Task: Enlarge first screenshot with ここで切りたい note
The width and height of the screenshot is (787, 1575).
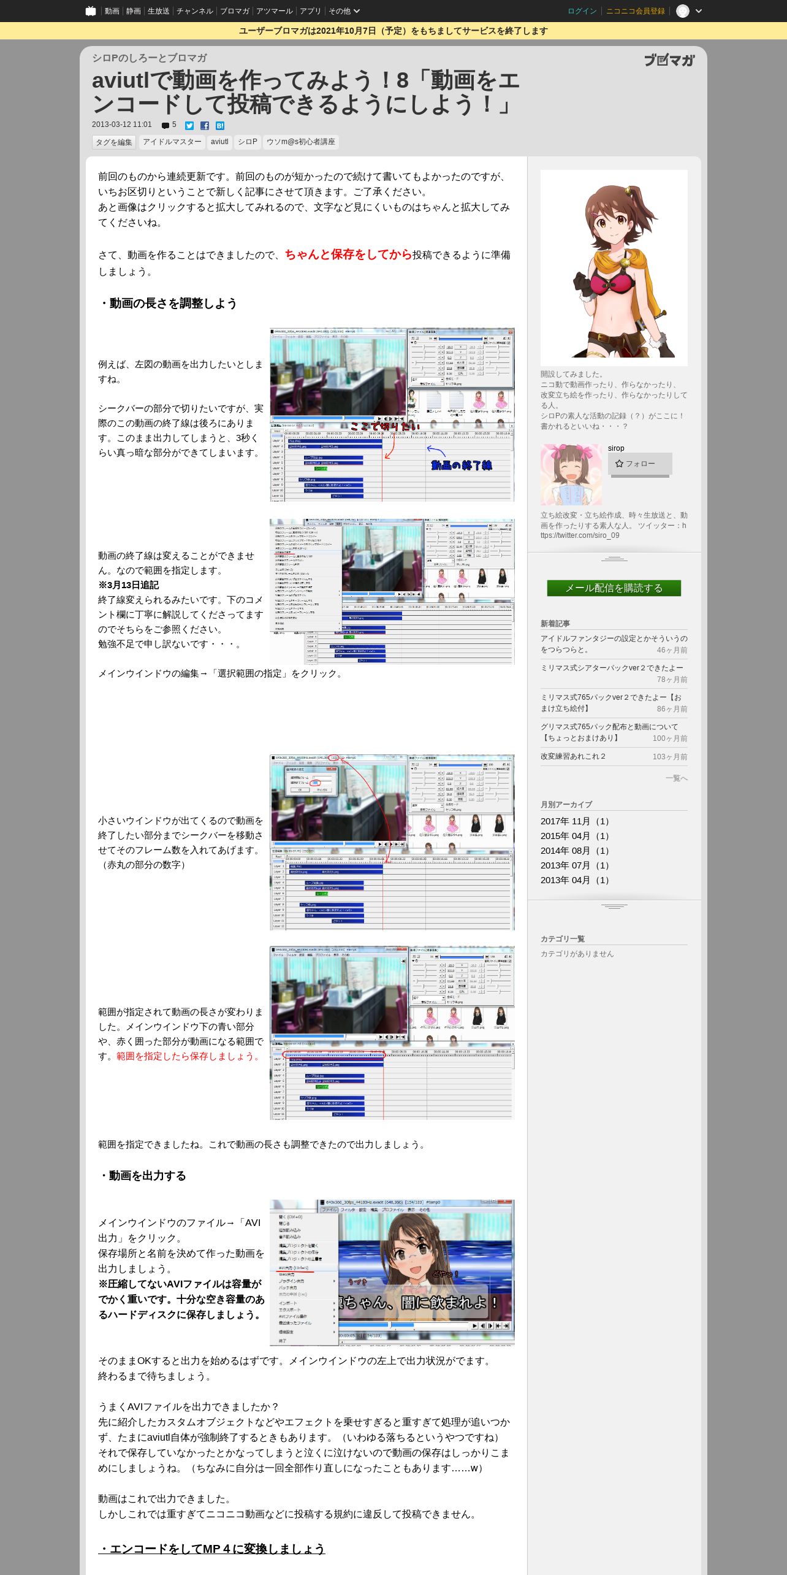Action: pyautogui.click(x=392, y=415)
